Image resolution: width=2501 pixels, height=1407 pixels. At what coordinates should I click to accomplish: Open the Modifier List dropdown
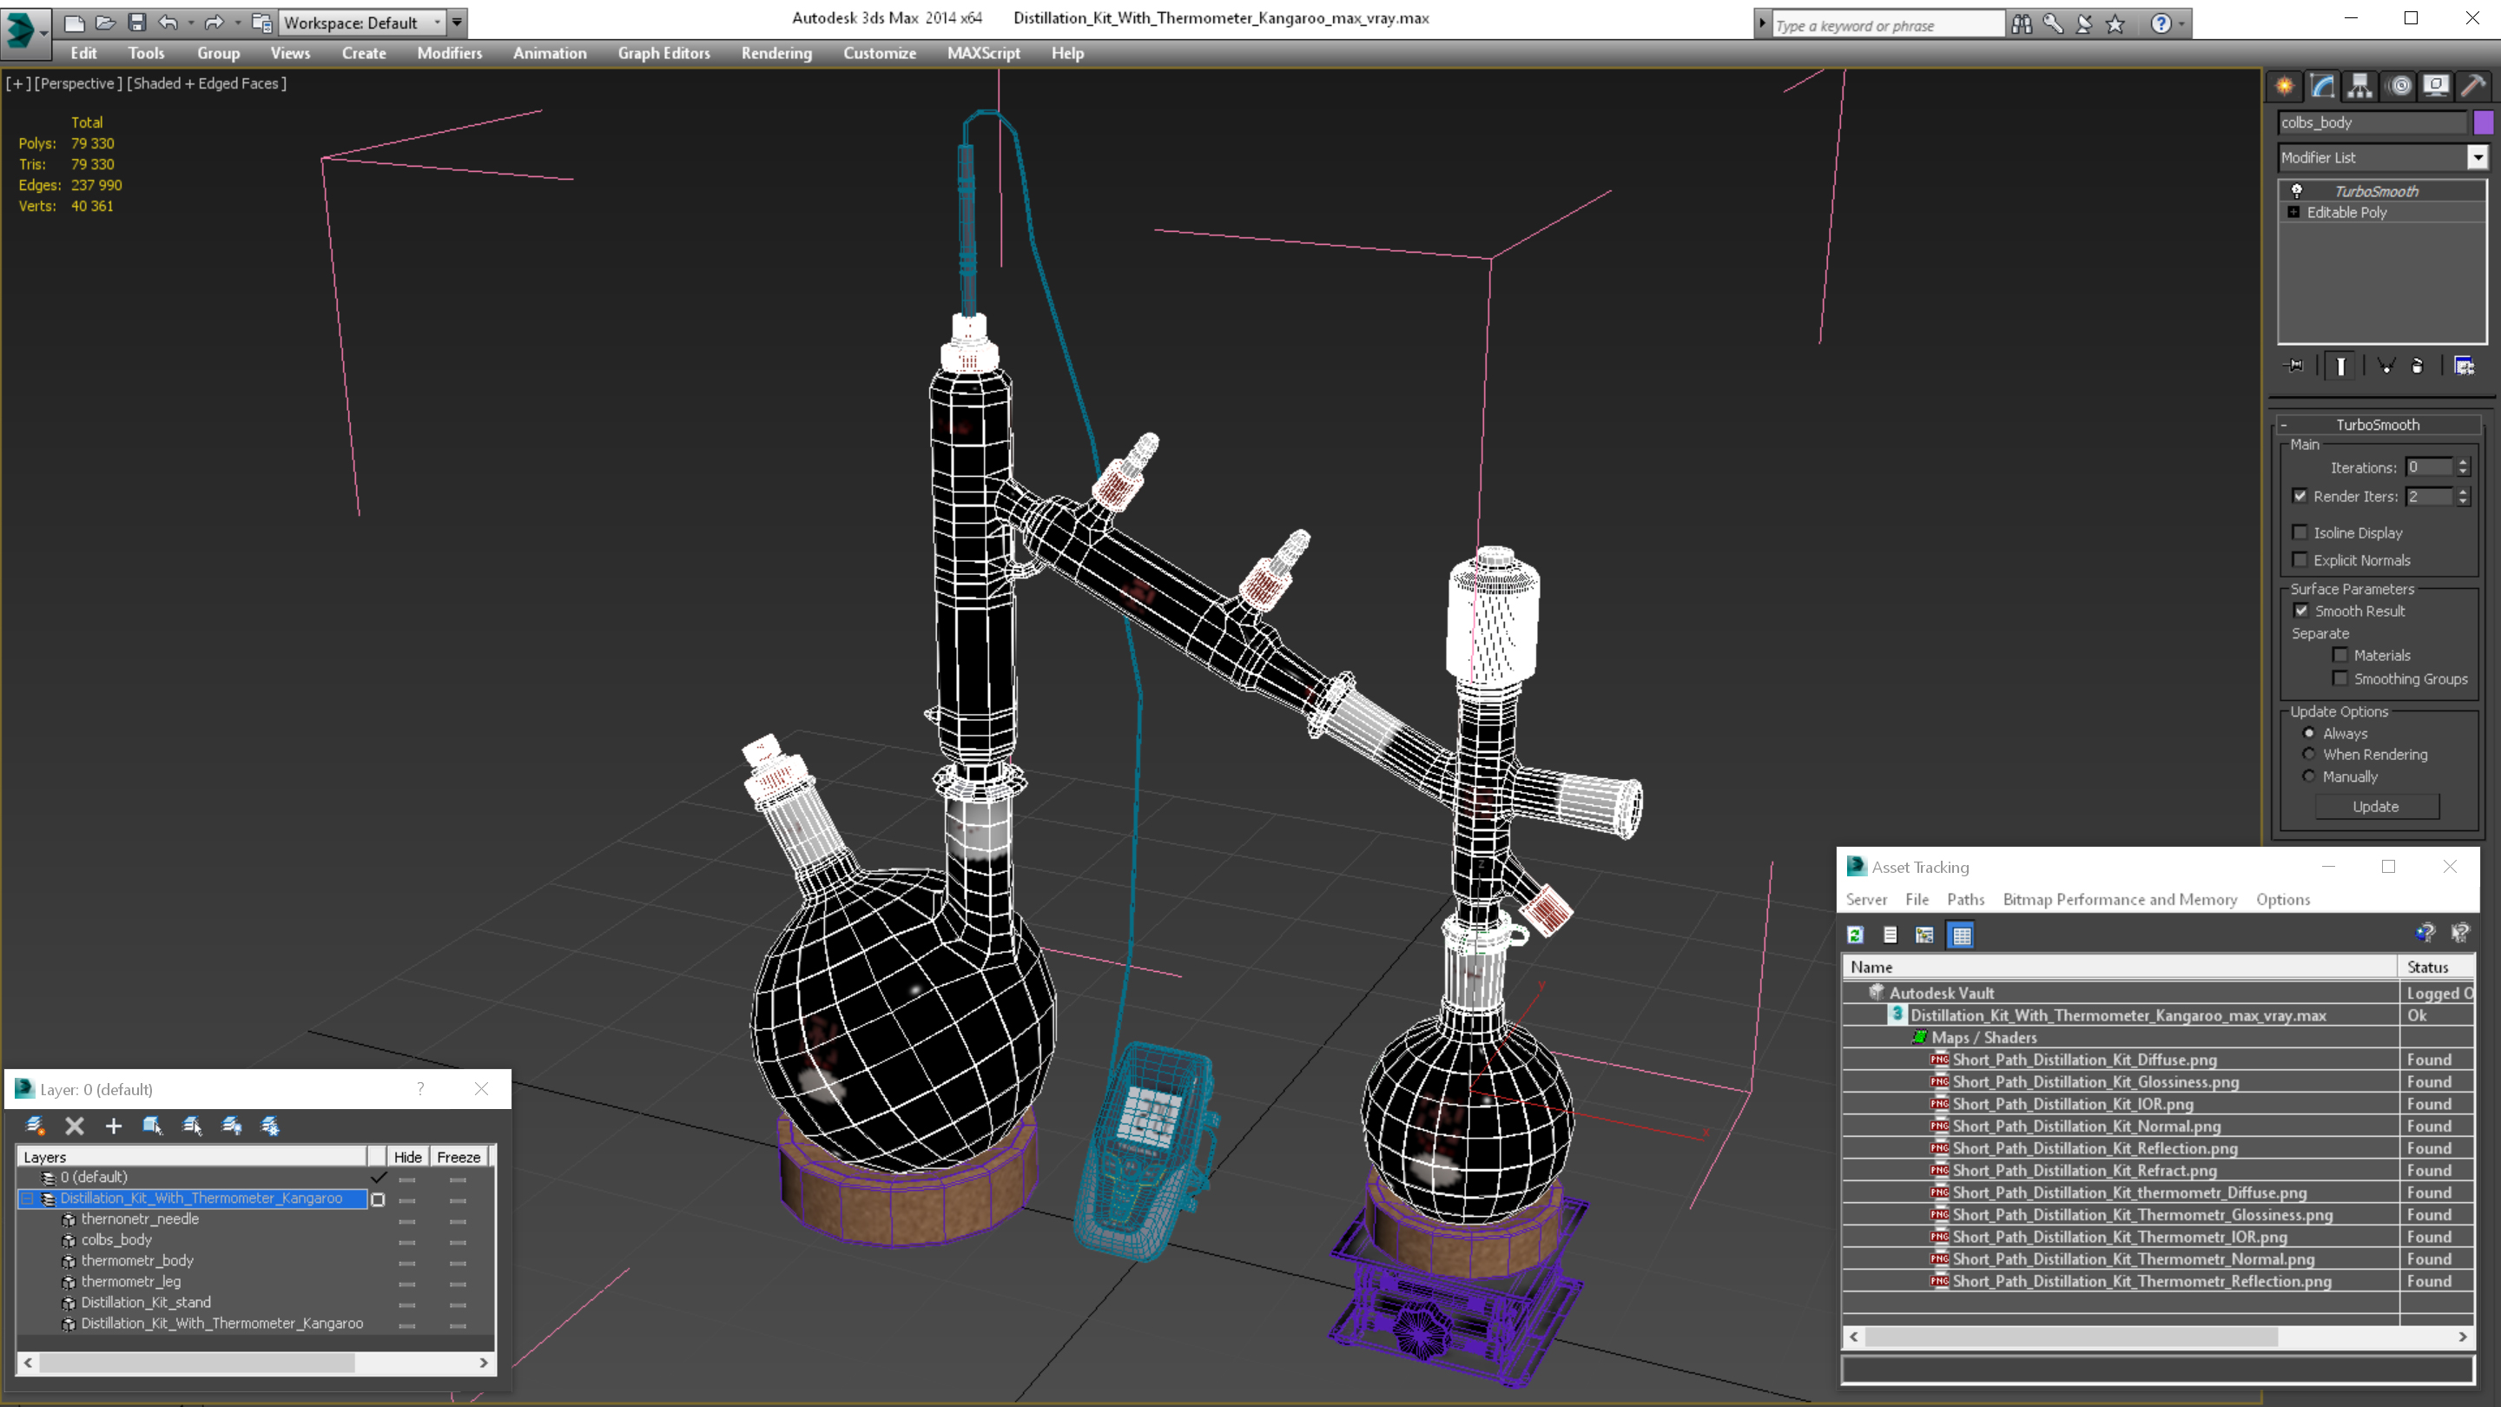point(2478,157)
